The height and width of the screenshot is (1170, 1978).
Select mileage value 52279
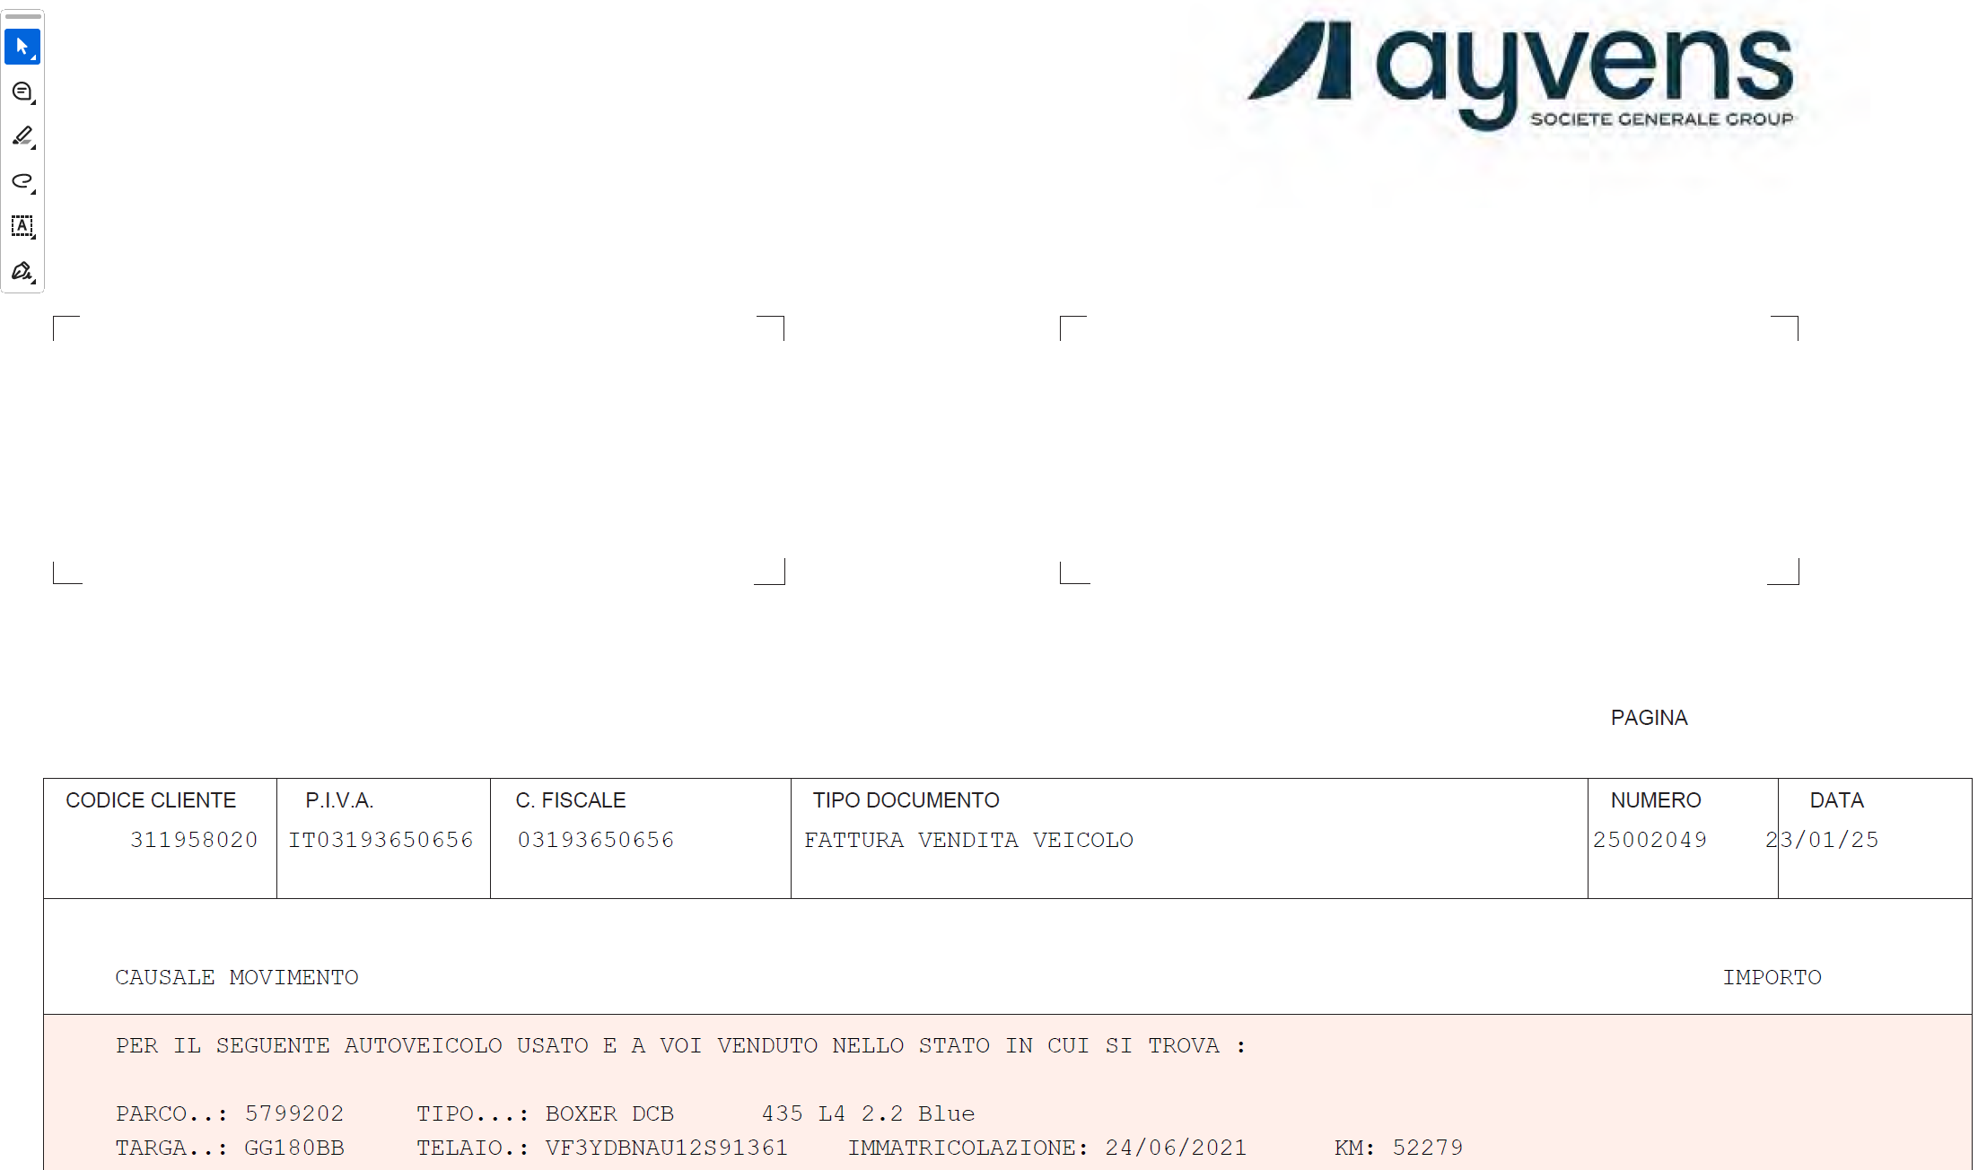1428,1148
